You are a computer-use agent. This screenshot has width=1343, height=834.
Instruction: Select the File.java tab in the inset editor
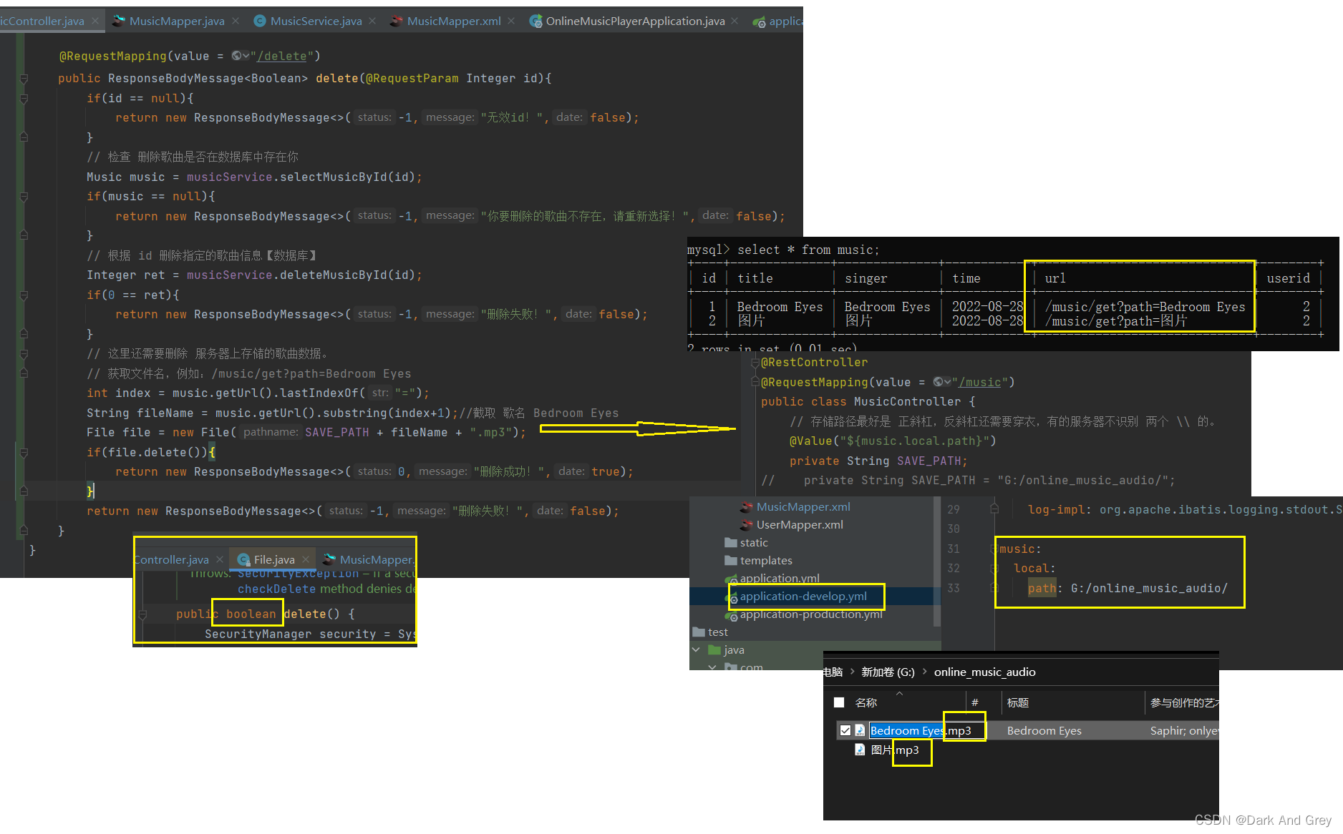274,559
